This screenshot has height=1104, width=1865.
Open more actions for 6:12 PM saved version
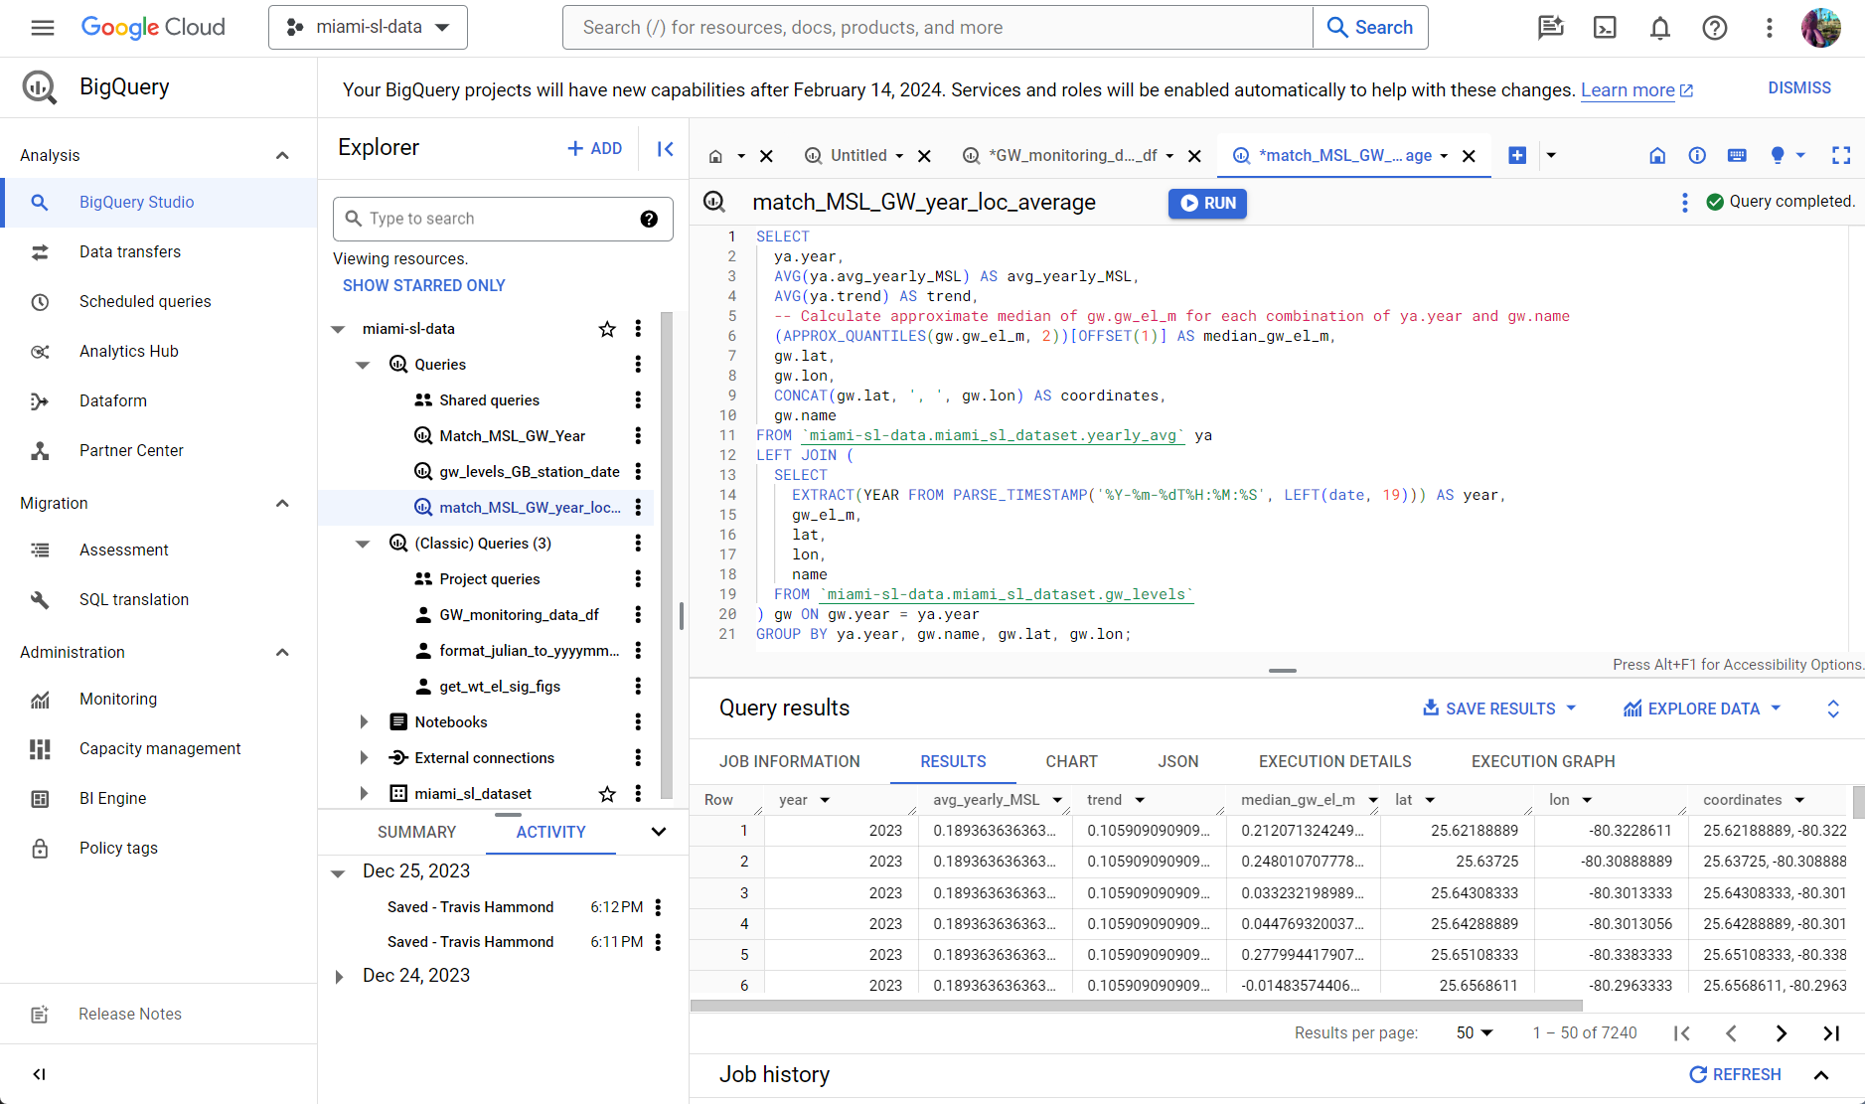(658, 907)
